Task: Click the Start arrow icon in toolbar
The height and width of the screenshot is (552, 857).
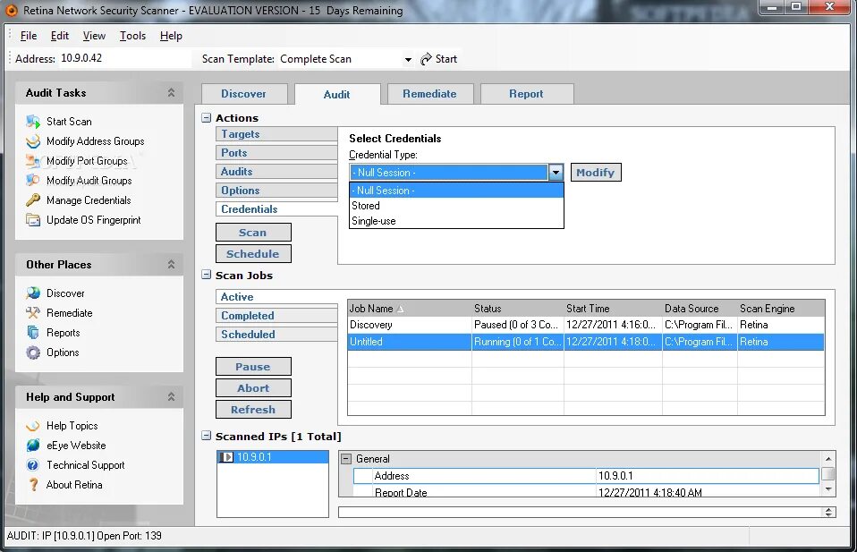Action: [426, 59]
